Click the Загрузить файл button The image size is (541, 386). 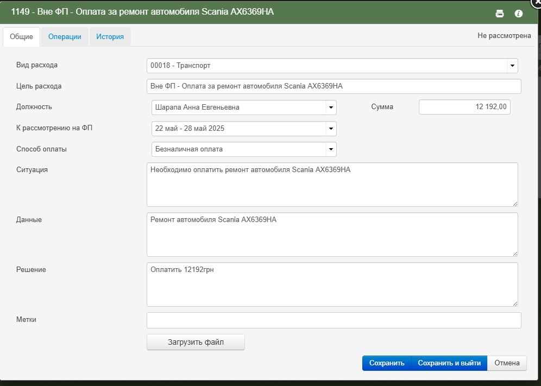tap(196, 342)
